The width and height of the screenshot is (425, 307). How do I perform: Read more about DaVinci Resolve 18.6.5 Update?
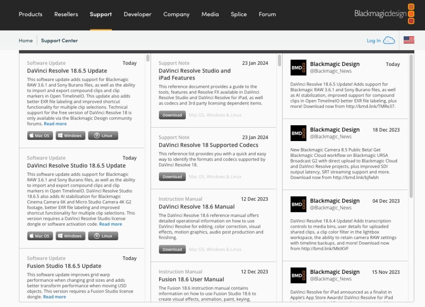55,124
